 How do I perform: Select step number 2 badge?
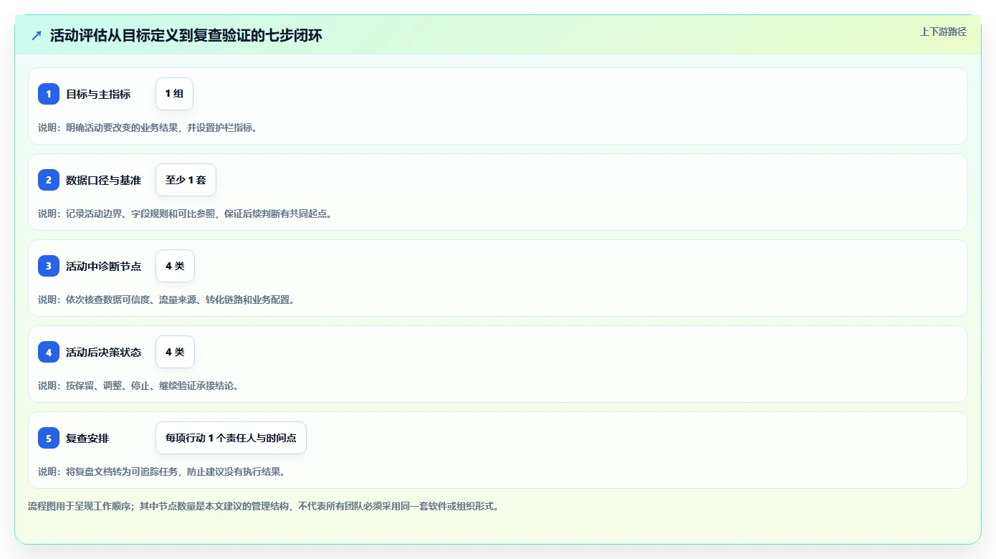[49, 180]
